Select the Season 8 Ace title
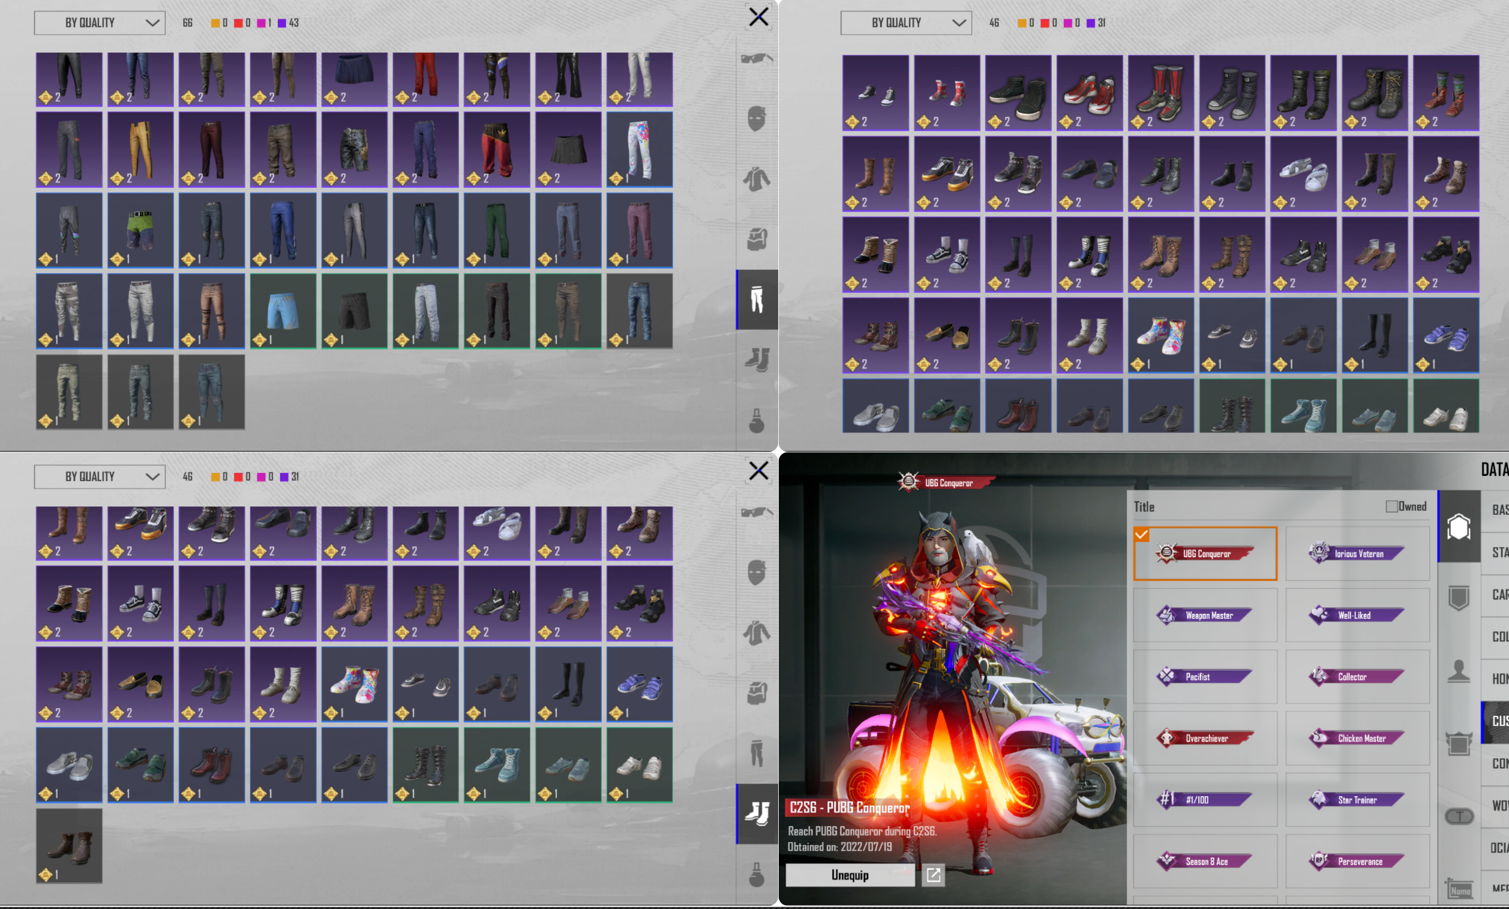Screen dimensions: 1509x909 1205,861
